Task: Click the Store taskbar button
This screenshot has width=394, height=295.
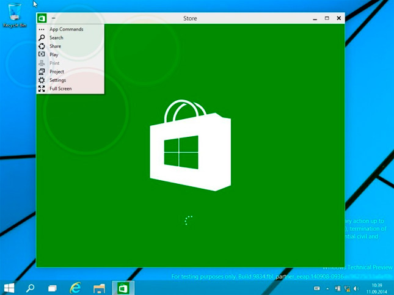Action: (x=123, y=288)
